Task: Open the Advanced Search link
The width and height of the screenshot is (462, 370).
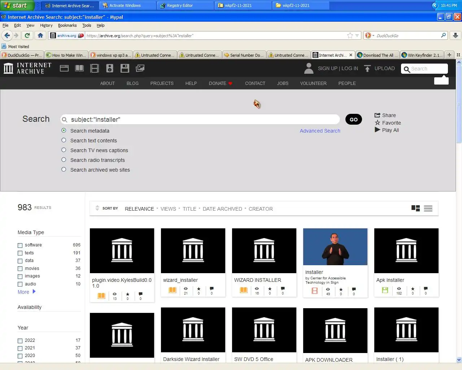Action: click(x=320, y=131)
